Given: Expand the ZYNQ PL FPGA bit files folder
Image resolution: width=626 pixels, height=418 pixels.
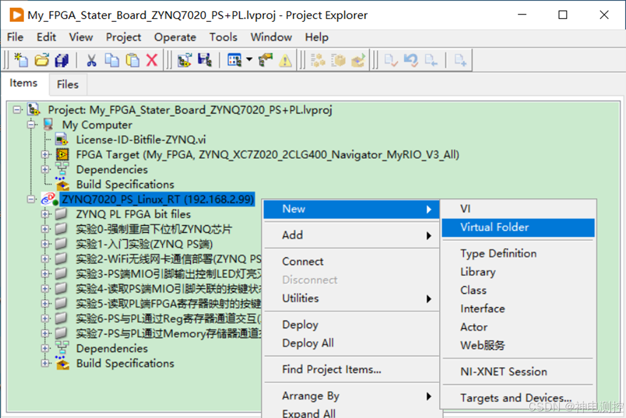Looking at the screenshot, I should [45, 214].
